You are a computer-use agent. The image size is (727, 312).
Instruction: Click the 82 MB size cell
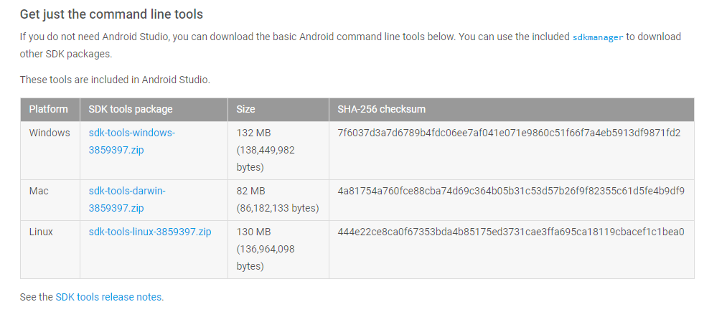coord(278,200)
